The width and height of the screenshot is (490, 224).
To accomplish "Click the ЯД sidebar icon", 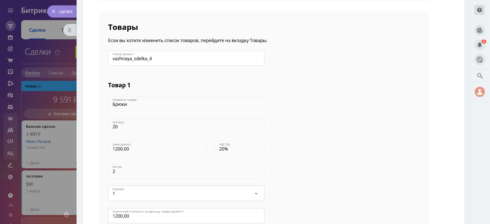I will pyautogui.click(x=10, y=153).
